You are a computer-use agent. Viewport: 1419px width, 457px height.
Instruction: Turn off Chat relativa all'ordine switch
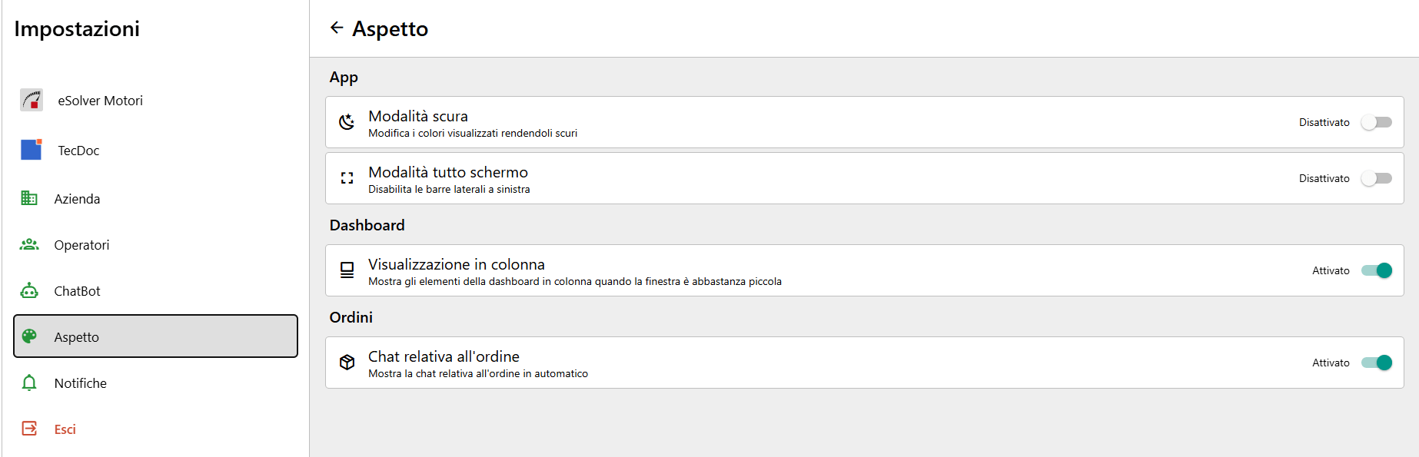coord(1376,363)
